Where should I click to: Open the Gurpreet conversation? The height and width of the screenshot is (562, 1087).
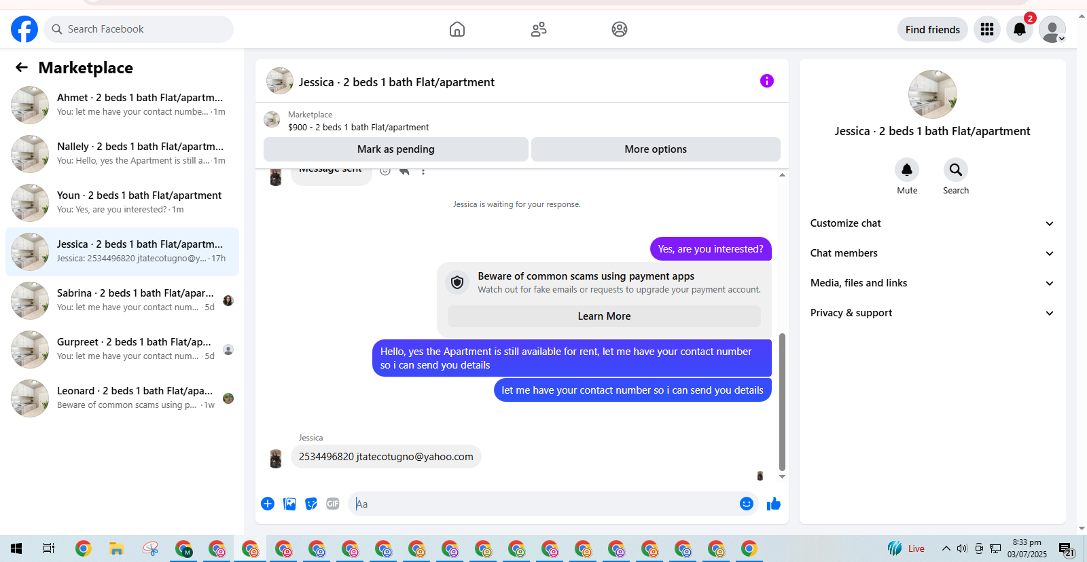[122, 350]
